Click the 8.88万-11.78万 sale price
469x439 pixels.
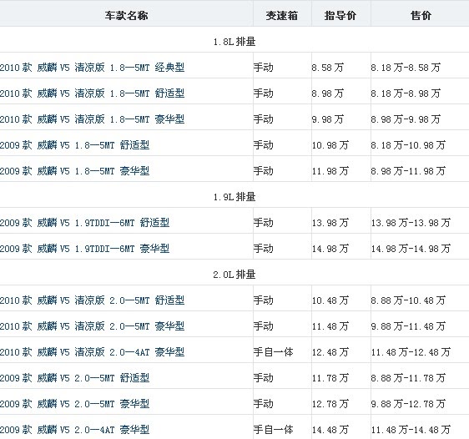pyautogui.click(x=408, y=378)
